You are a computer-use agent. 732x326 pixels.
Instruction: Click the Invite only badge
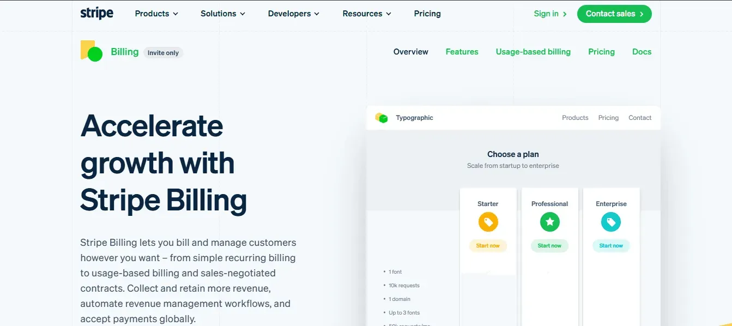(163, 53)
